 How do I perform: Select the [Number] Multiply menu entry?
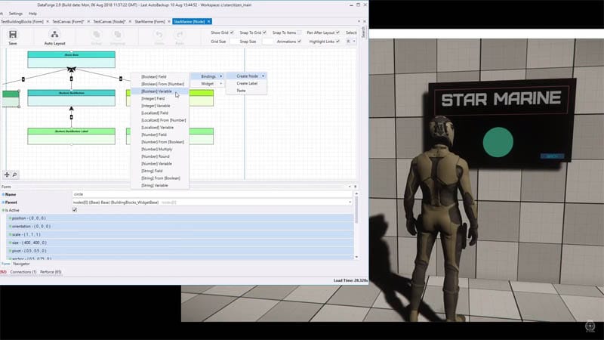point(159,149)
